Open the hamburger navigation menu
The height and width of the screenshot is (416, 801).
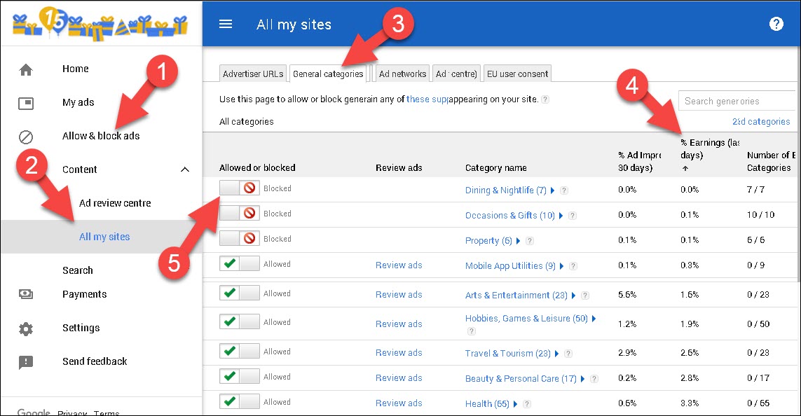click(226, 25)
